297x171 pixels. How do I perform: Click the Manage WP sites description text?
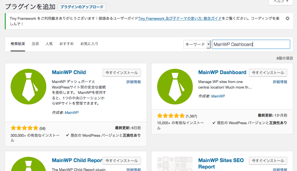[225, 84]
